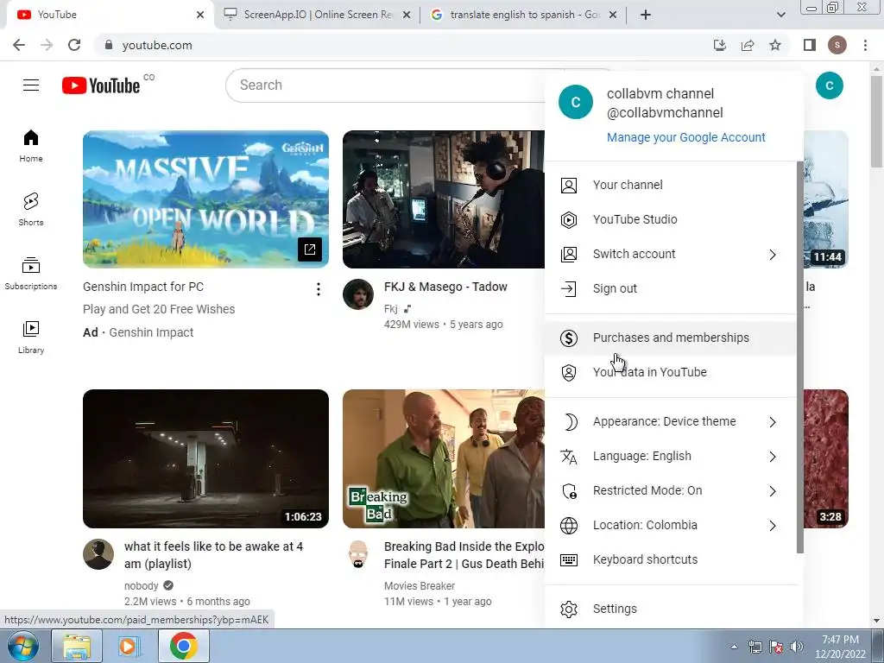This screenshot has height=663, width=884.
Task: Go to Home in the sidebar
Action: [31, 145]
